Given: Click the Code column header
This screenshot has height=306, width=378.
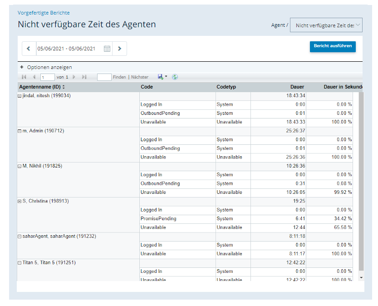Looking at the screenshot, I should [147, 87].
